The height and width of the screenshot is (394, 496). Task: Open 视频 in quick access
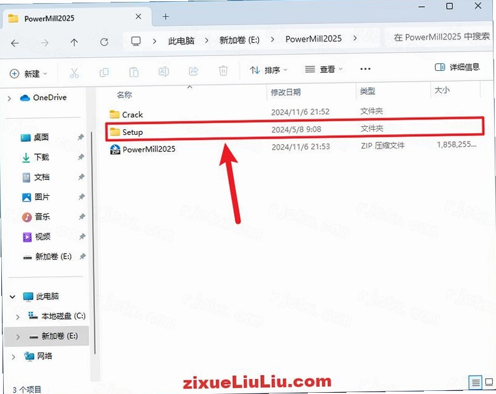point(37,237)
